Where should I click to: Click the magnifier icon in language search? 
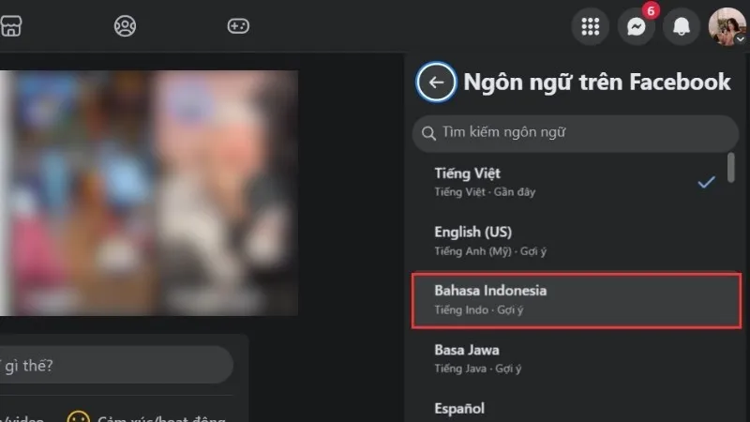[x=428, y=133]
